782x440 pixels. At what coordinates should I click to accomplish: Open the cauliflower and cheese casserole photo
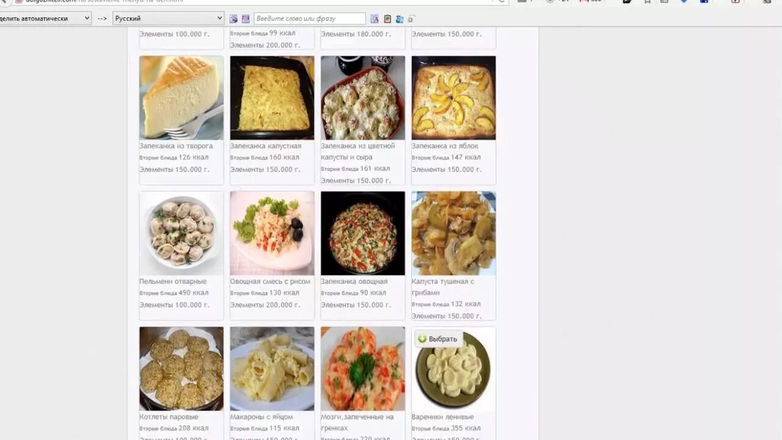363,98
